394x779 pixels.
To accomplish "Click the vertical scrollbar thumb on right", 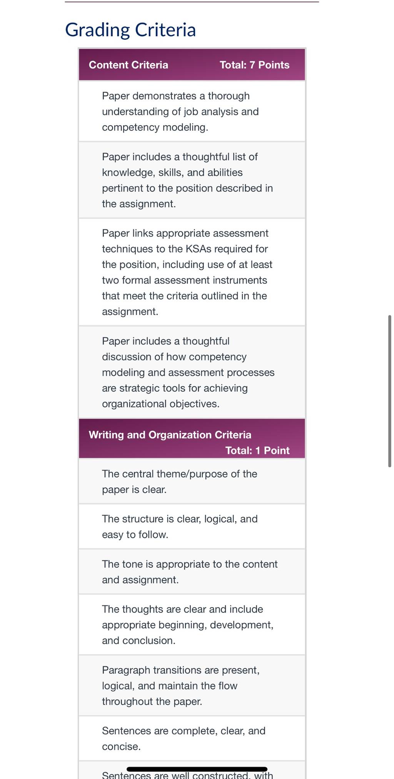I will coord(390,391).
